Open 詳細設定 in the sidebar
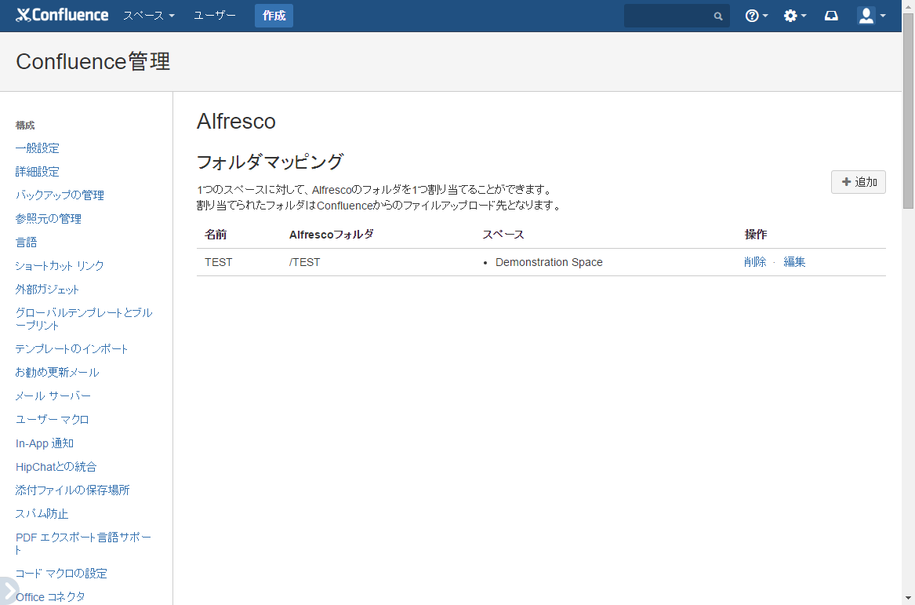This screenshot has width=915, height=605. coord(38,172)
